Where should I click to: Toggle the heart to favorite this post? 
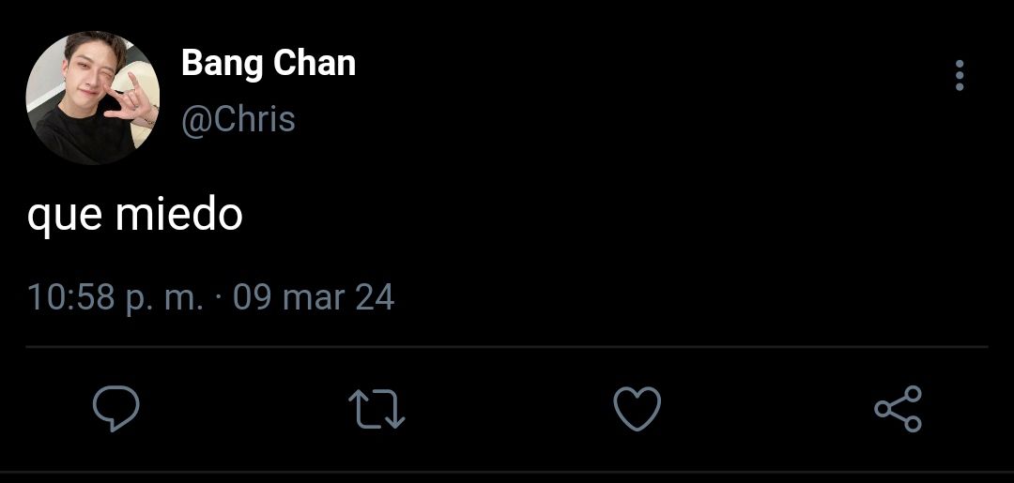click(x=637, y=408)
